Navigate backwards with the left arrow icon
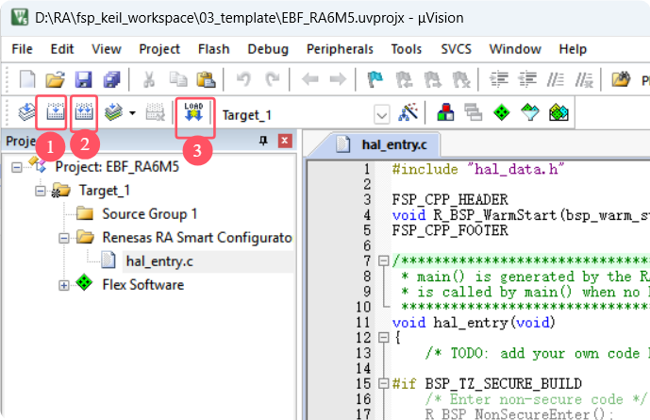 click(x=309, y=78)
